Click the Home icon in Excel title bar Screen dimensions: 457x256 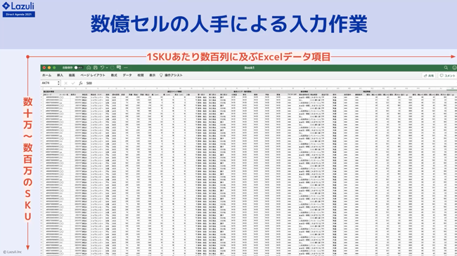pyautogui.click(x=89, y=67)
